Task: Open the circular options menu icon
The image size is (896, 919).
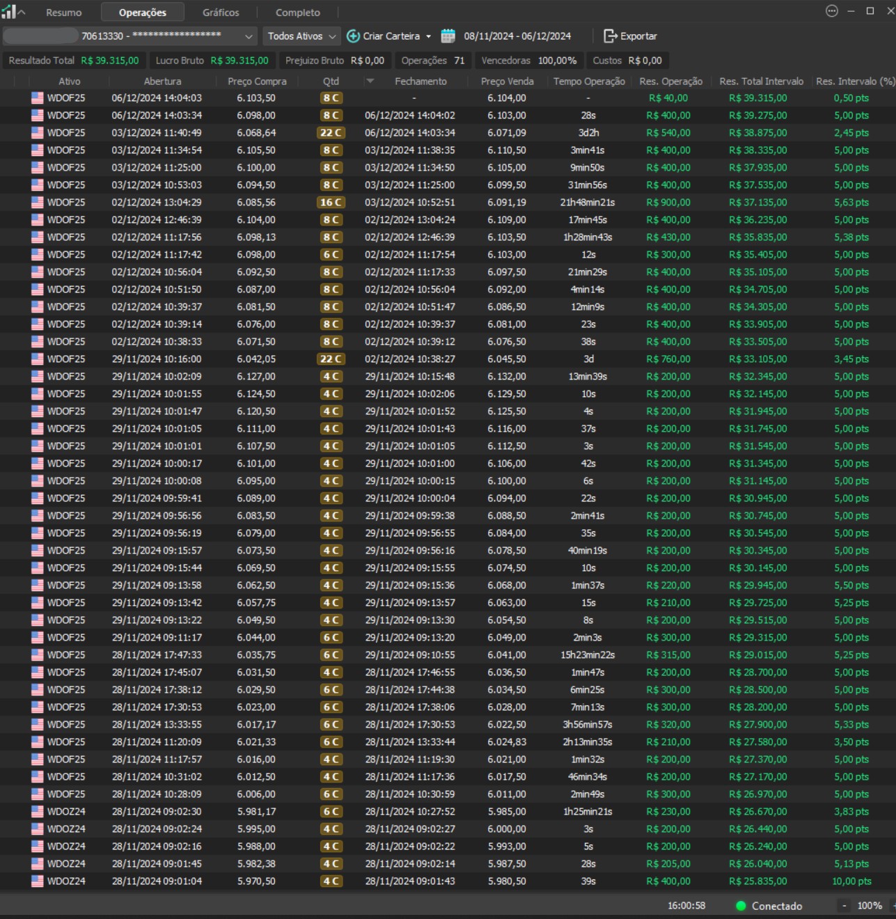Action: 831,11
